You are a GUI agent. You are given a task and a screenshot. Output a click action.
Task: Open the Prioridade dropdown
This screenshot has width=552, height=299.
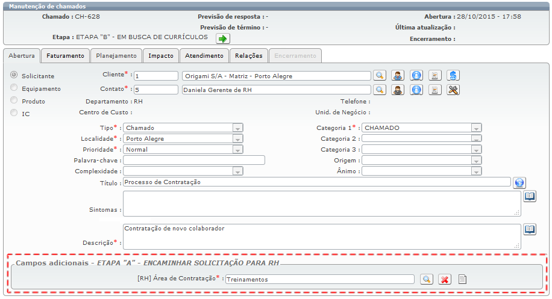[237, 150]
